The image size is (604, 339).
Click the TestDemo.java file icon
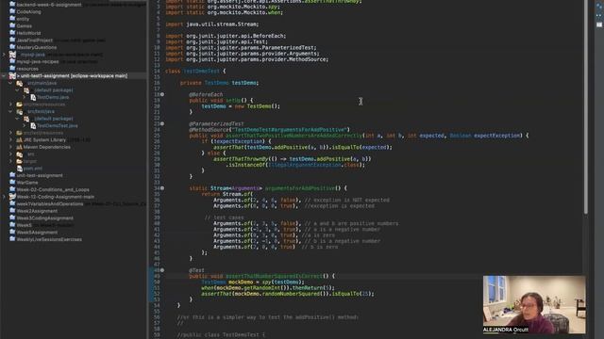coord(34,97)
